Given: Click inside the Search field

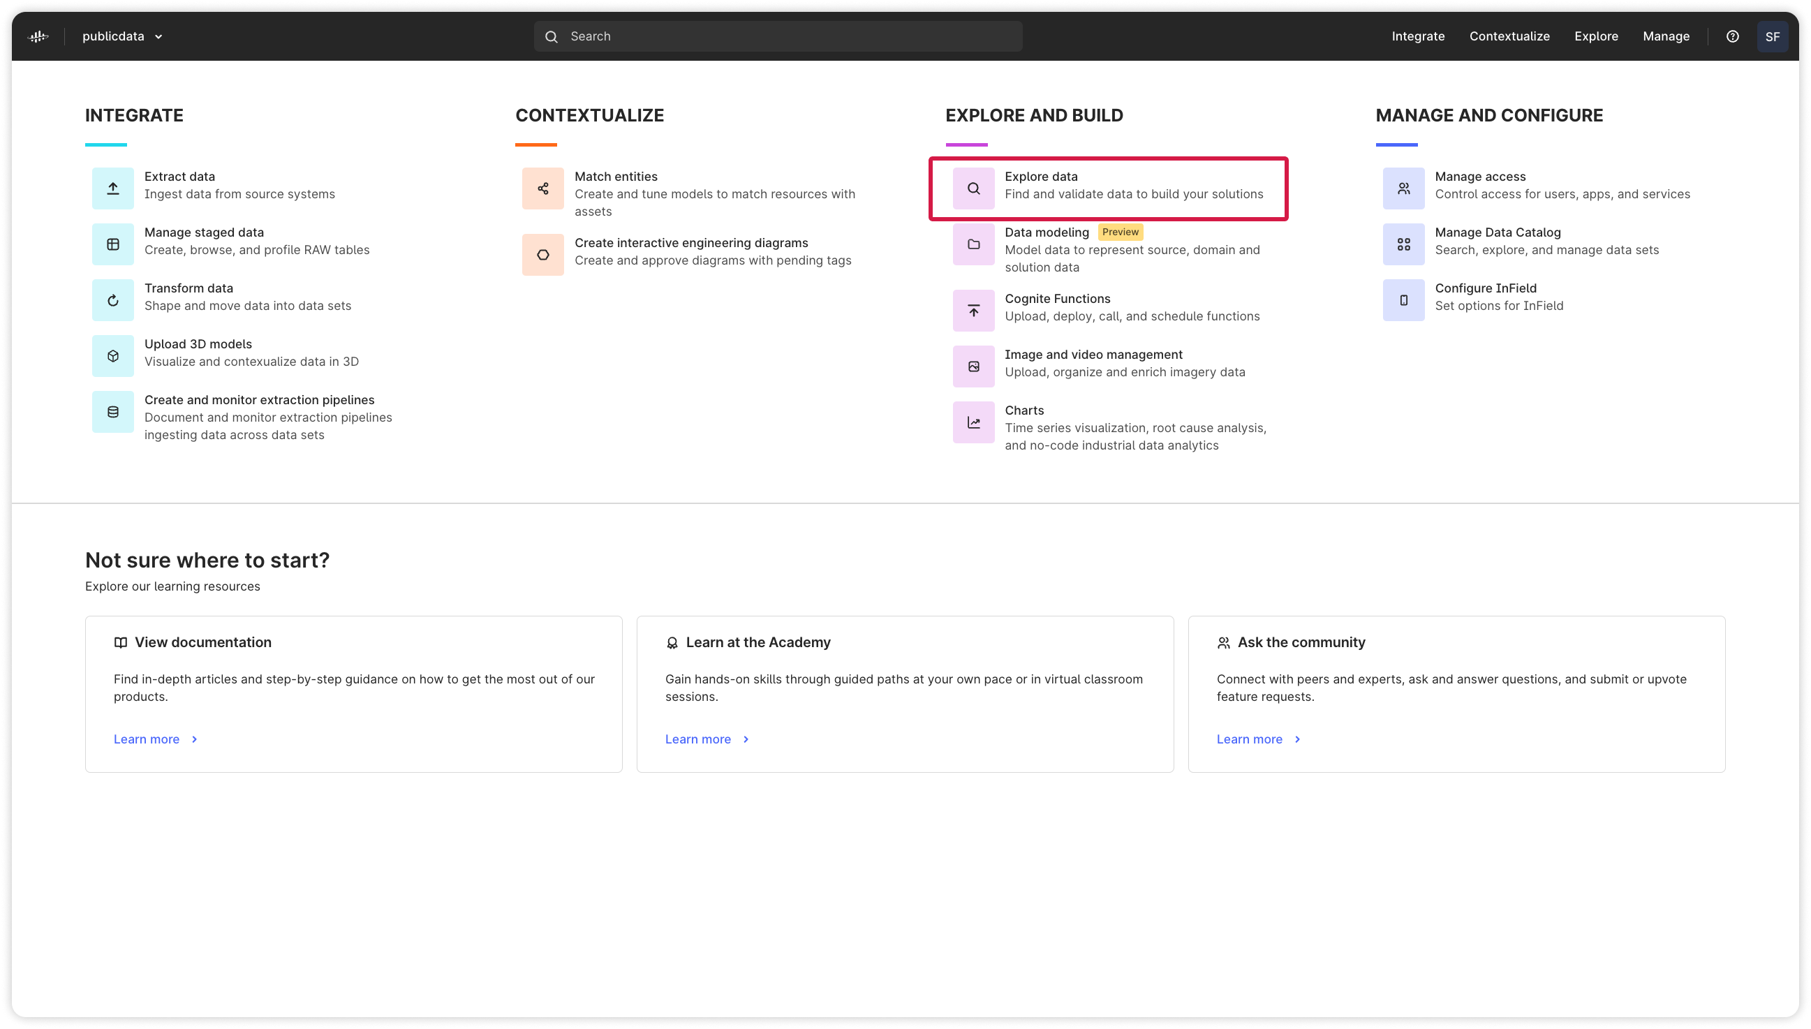Looking at the screenshot, I should [x=777, y=36].
